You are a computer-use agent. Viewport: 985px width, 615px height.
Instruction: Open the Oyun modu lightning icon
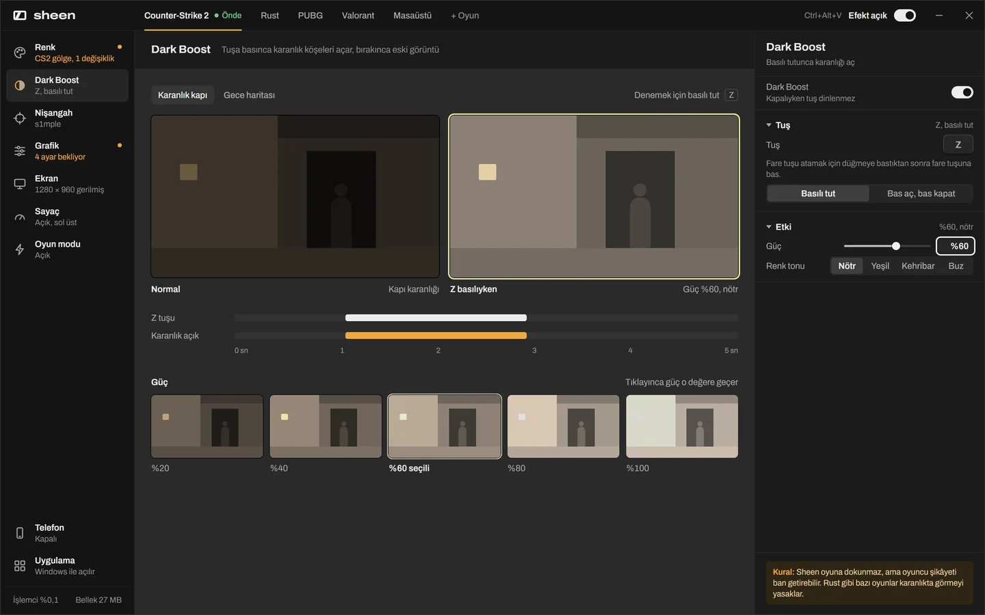tap(20, 249)
